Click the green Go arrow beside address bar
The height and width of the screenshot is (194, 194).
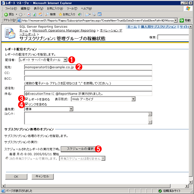(181, 20)
